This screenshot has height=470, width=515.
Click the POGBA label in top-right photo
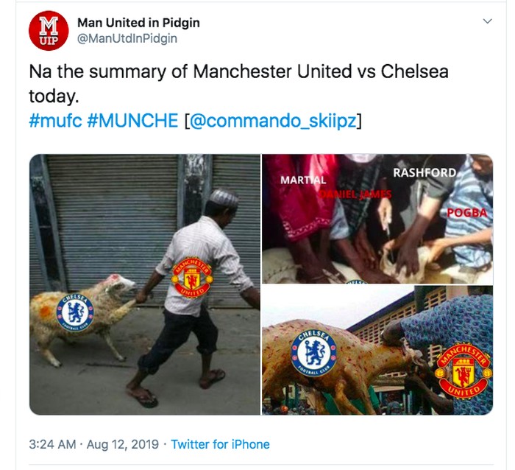coord(467,213)
